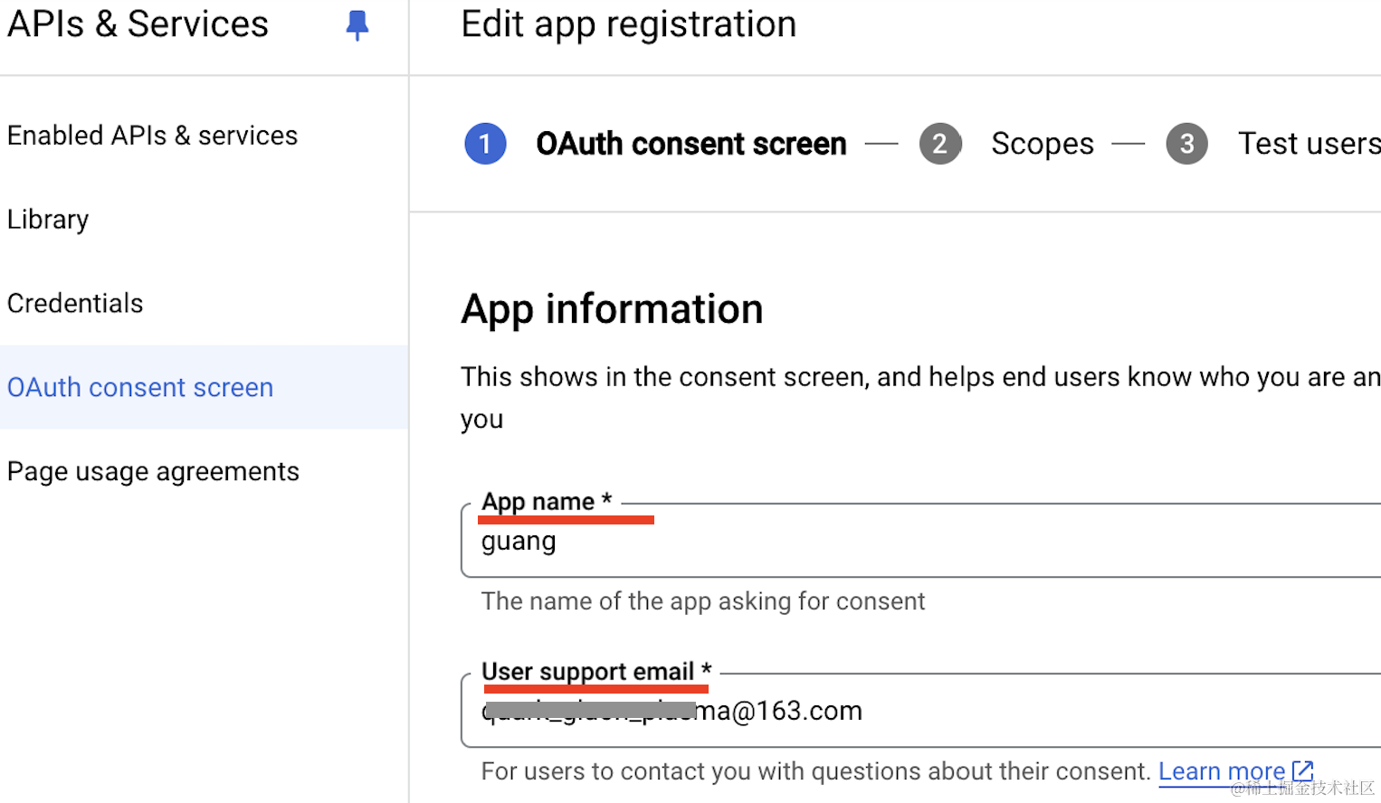
Task: Select OAuth consent screen in sidebar
Action: click(x=140, y=388)
